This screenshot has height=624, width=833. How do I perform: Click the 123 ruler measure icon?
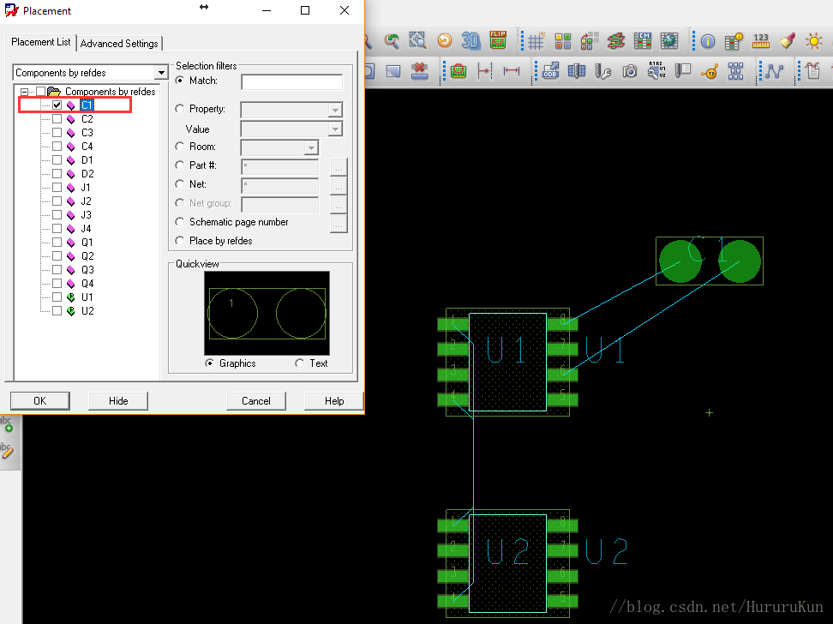tap(760, 40)
